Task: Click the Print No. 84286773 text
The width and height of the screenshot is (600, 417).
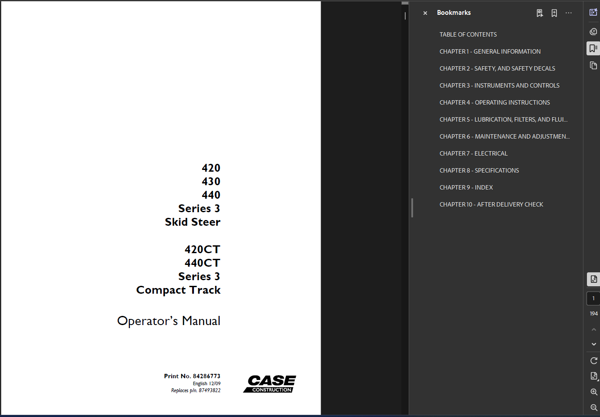Action: [192, 376]
